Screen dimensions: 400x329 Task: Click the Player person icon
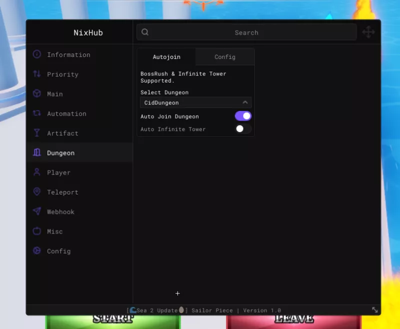pyautogui.click(x=36, y=172)
